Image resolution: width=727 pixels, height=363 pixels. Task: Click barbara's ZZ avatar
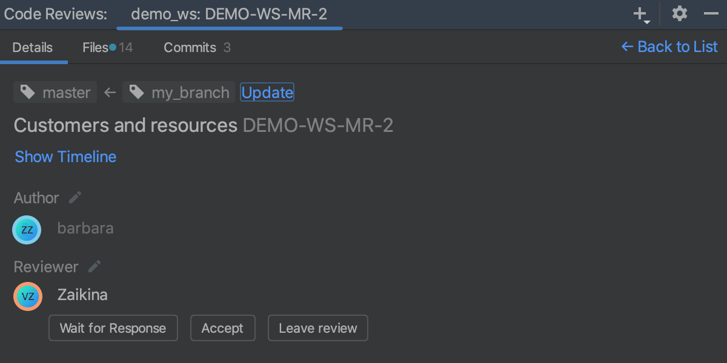27,230
